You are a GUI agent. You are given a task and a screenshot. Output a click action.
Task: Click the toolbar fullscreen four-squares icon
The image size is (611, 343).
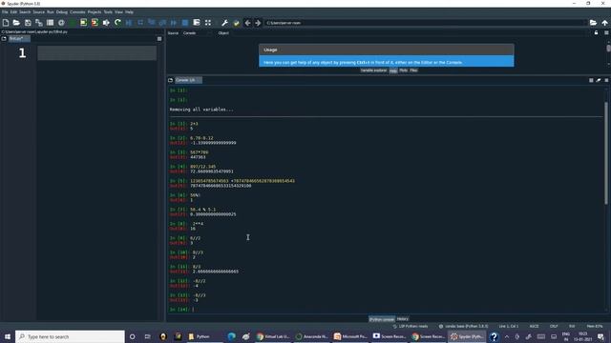click(208, 23)
